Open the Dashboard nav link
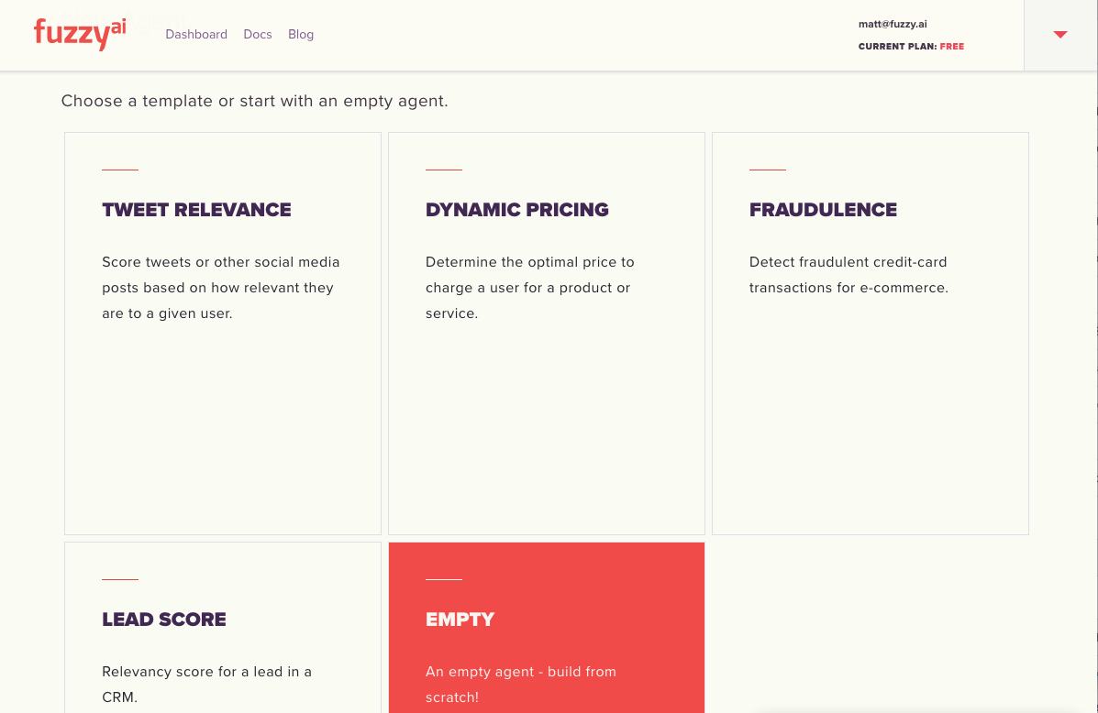The width and height of the screenshot is (1098, 713). [196, 34]
